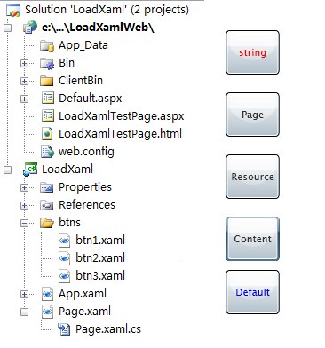Click the 'Resource' button

252,177
